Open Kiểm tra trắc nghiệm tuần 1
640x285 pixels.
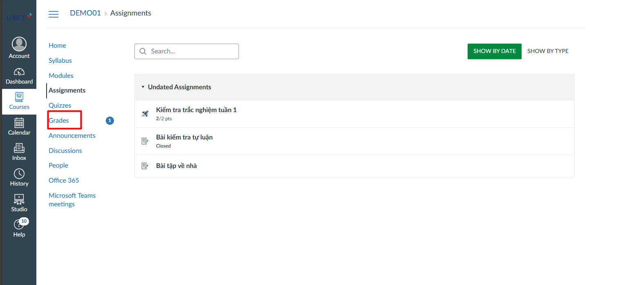196,110
